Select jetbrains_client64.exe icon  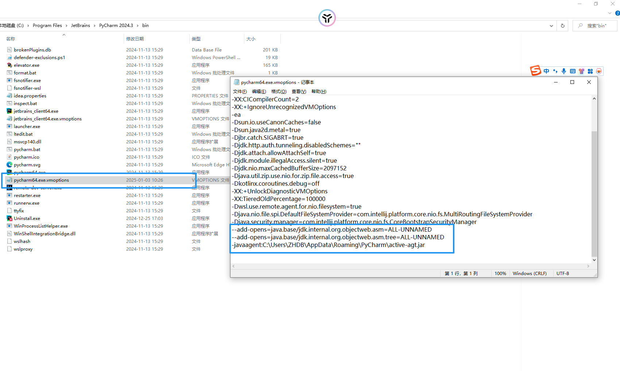(9, 111)
